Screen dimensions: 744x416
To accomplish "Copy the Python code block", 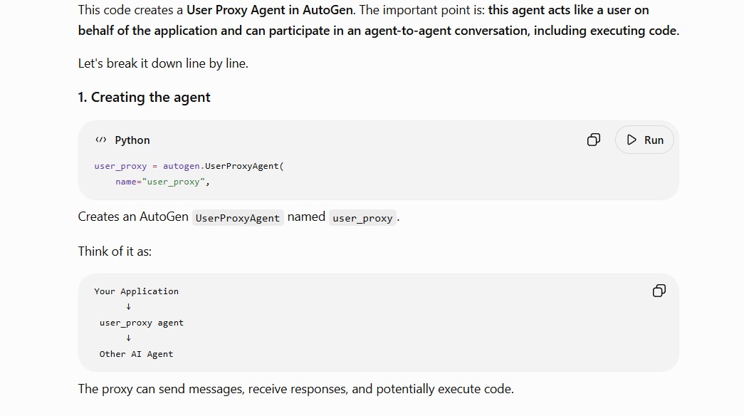I will pyautogui.click(x=594, y=140).
